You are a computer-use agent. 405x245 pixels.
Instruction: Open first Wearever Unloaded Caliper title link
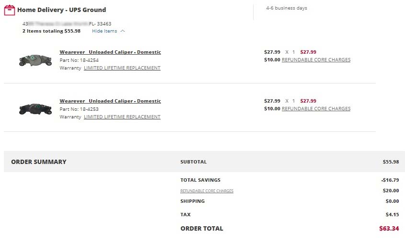[x=110, y=52]
